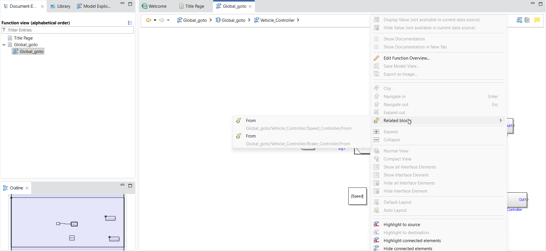Click the Model Explorer tab icon
This screenshot has width=546, height=251.
(79, 6)
